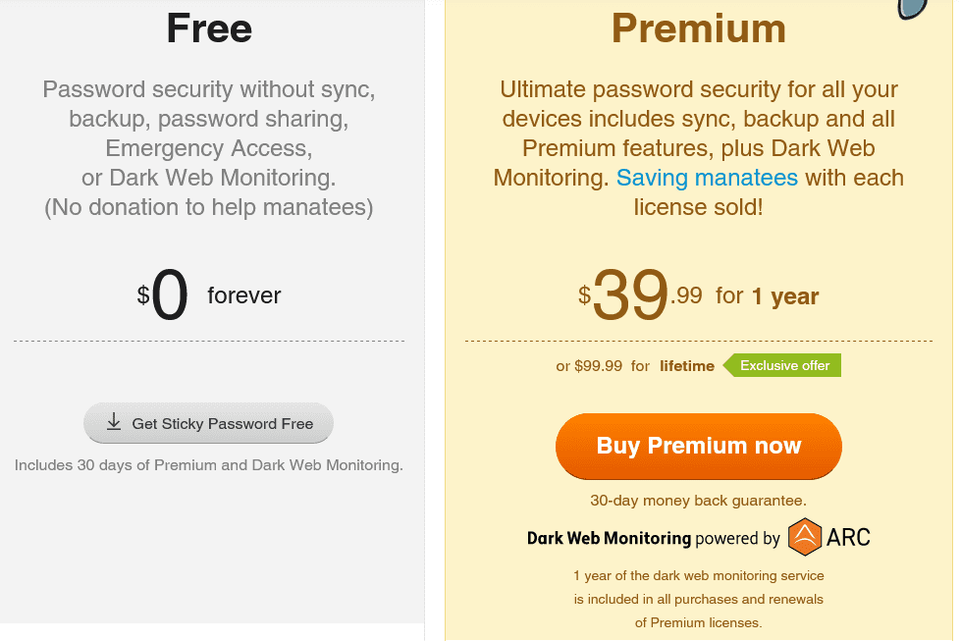
Task: Click 30-day money back guarantee text
Action: coord(699,501)
